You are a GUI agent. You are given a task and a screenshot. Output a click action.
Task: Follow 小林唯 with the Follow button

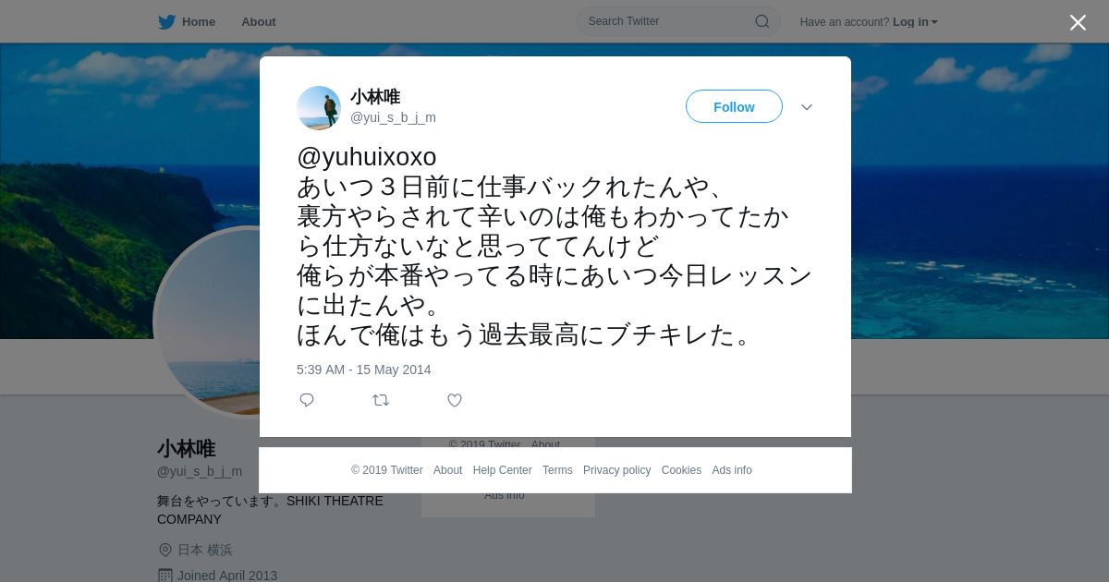pyautogui.click(x=734, y=106)
